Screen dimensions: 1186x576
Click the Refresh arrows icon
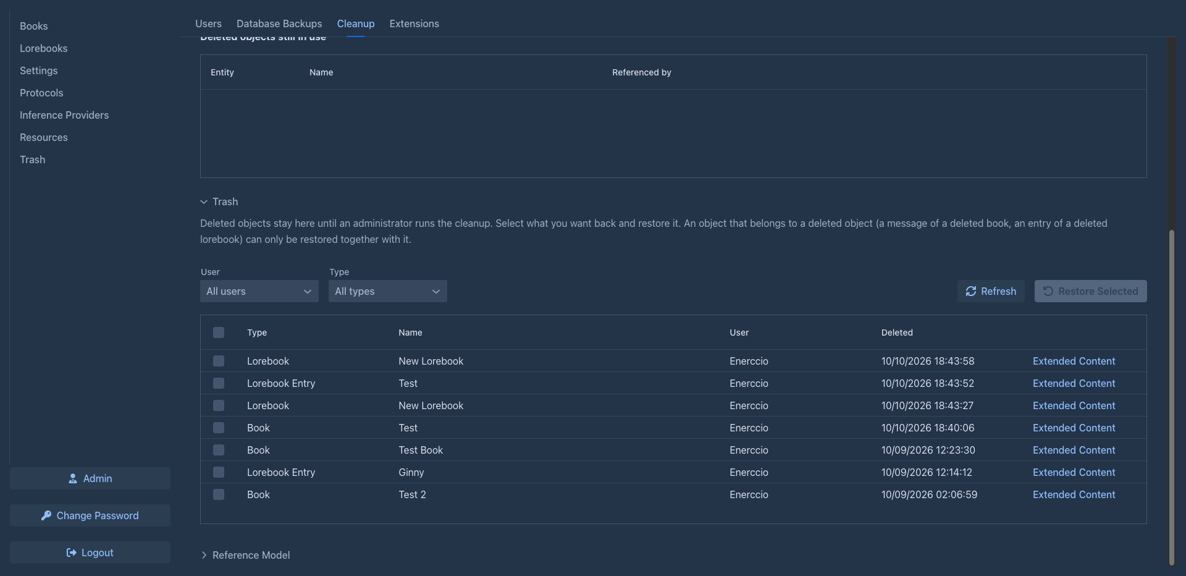971,291
